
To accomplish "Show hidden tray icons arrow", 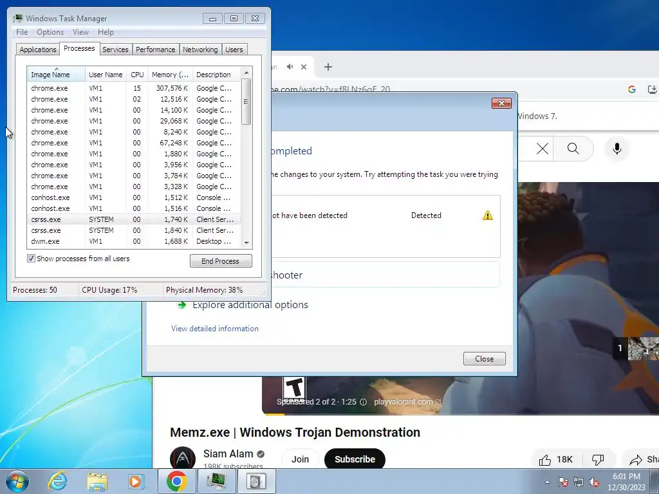I will (x=547, y=482).
